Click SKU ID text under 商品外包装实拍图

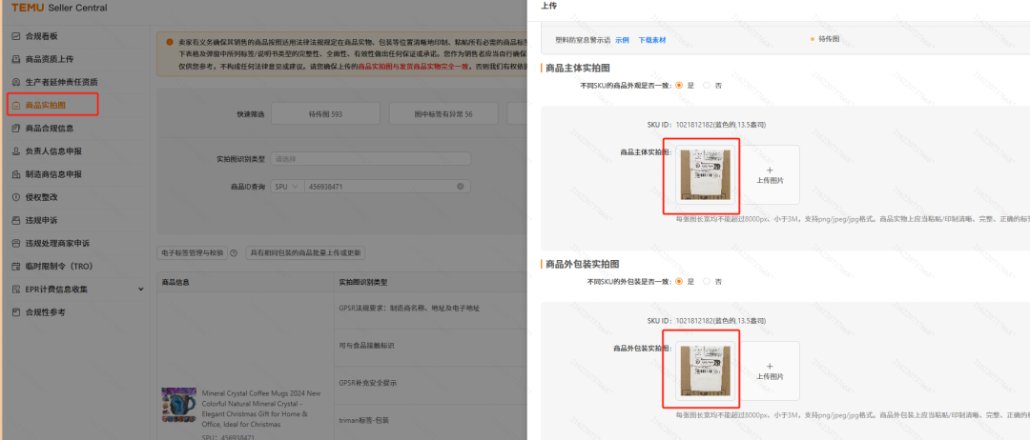click(x=706, y=320)
